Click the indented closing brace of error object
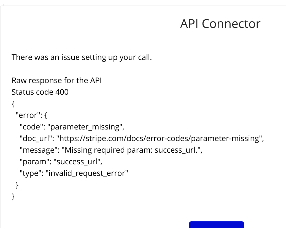 [x=17, y=185]
